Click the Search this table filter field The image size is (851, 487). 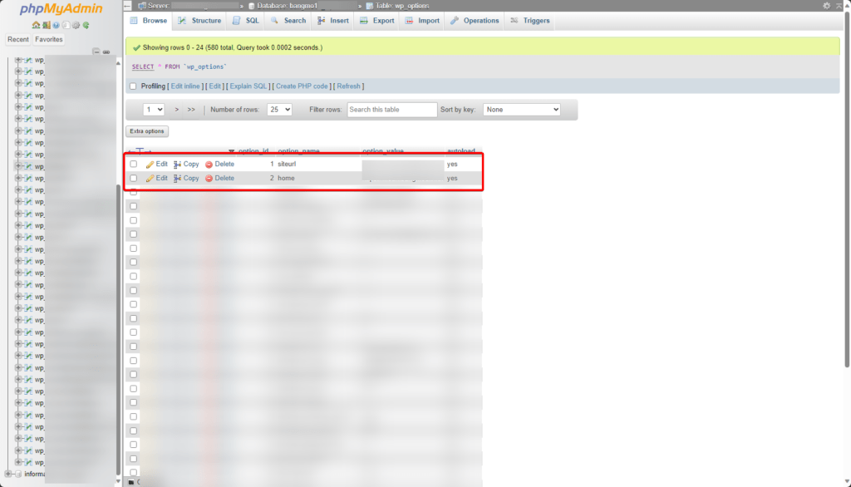391,110
